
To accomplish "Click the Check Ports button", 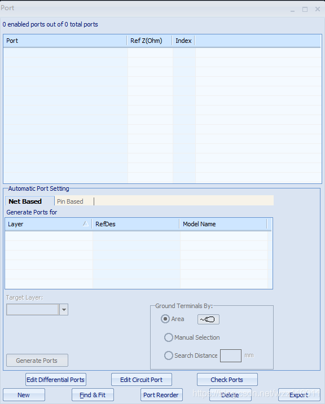I will [x=227, y=380].
